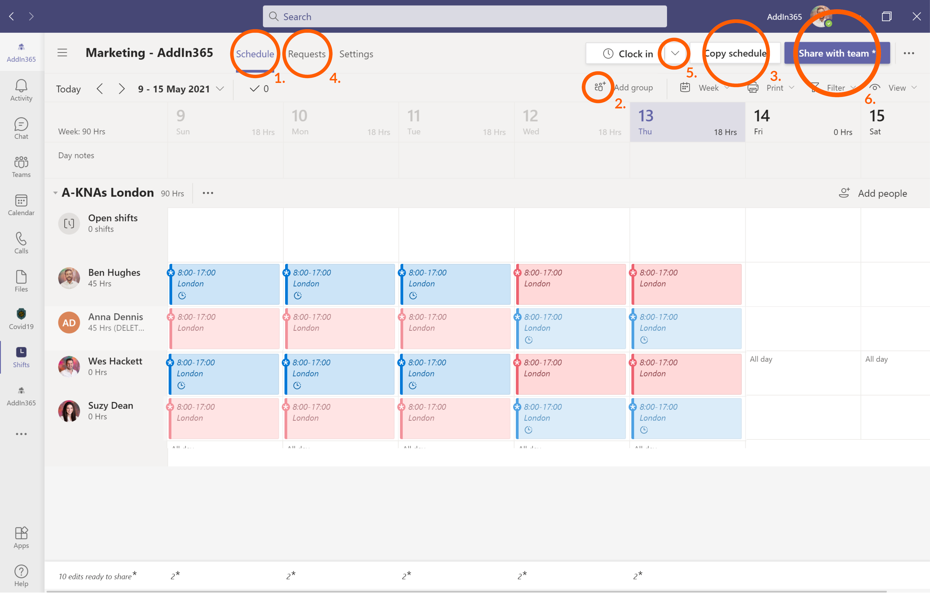This screenshot has height=593, width=930.
Task: Open the Activity bell in sidebar
Action: click(x=21, y=90)
